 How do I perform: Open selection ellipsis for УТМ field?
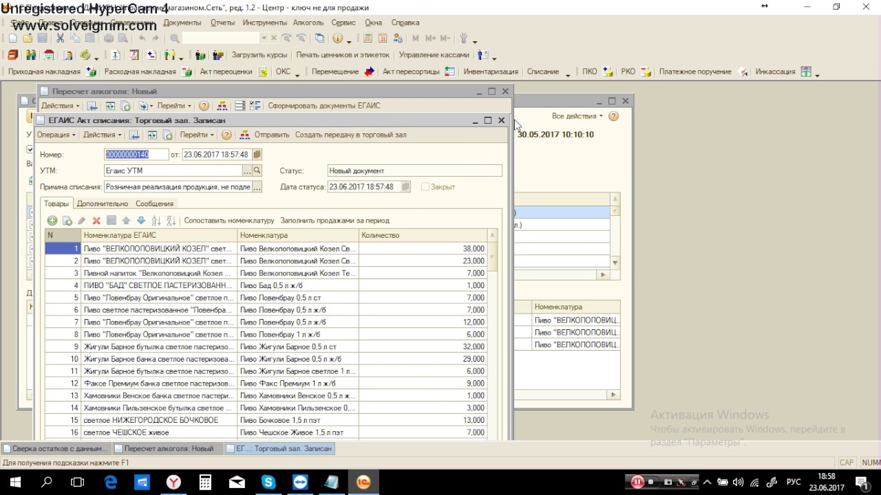pyautogui.click(x=247, y=170)
